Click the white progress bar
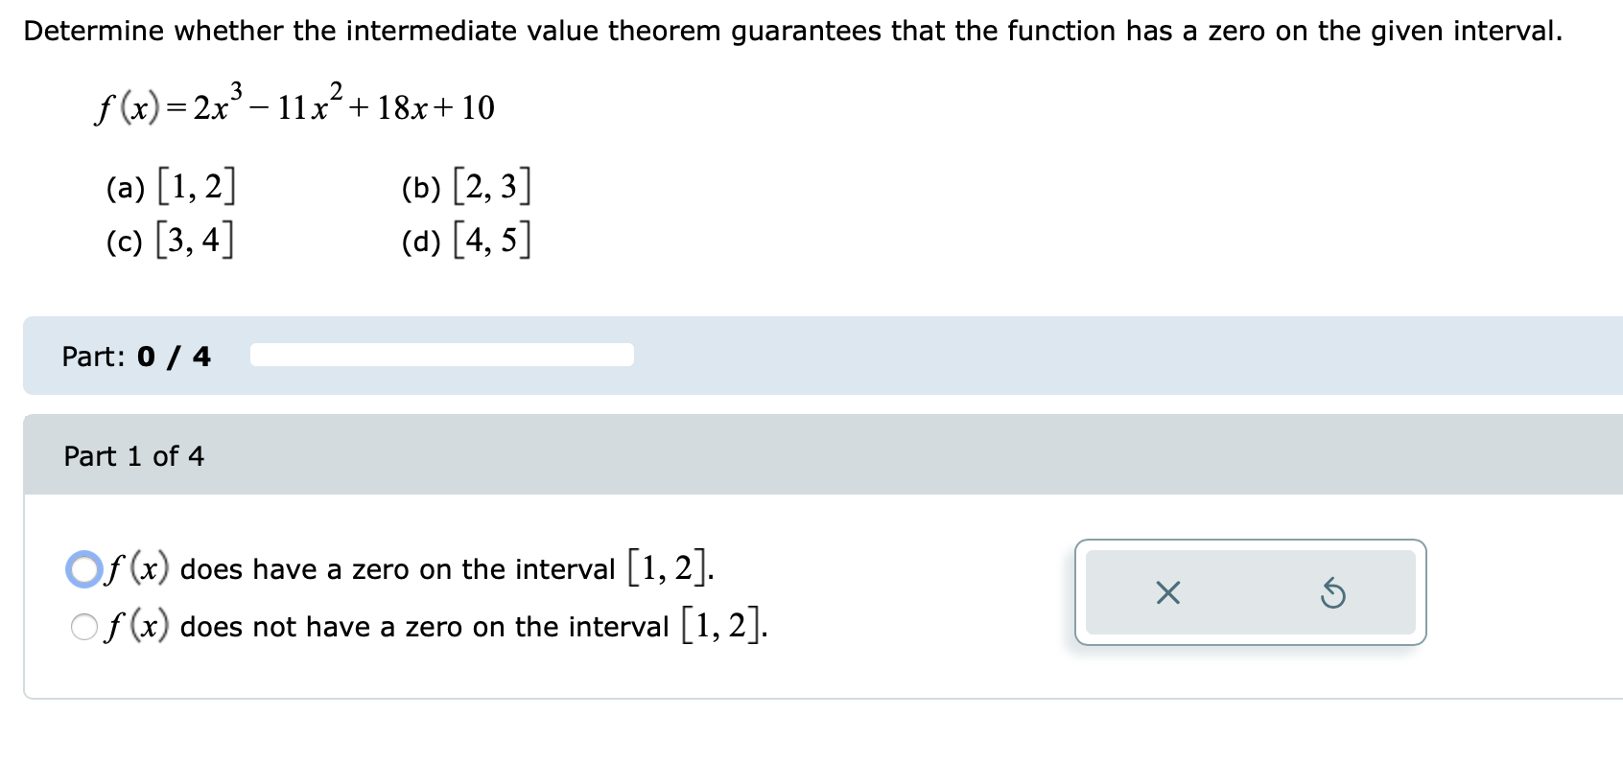The image size is (1623, 784). [441, 356]
